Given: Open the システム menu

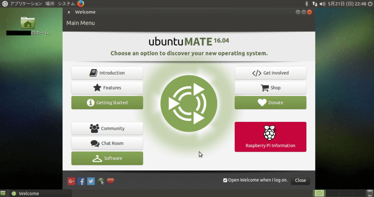Looking at the screenshot, I should point(66,4).
